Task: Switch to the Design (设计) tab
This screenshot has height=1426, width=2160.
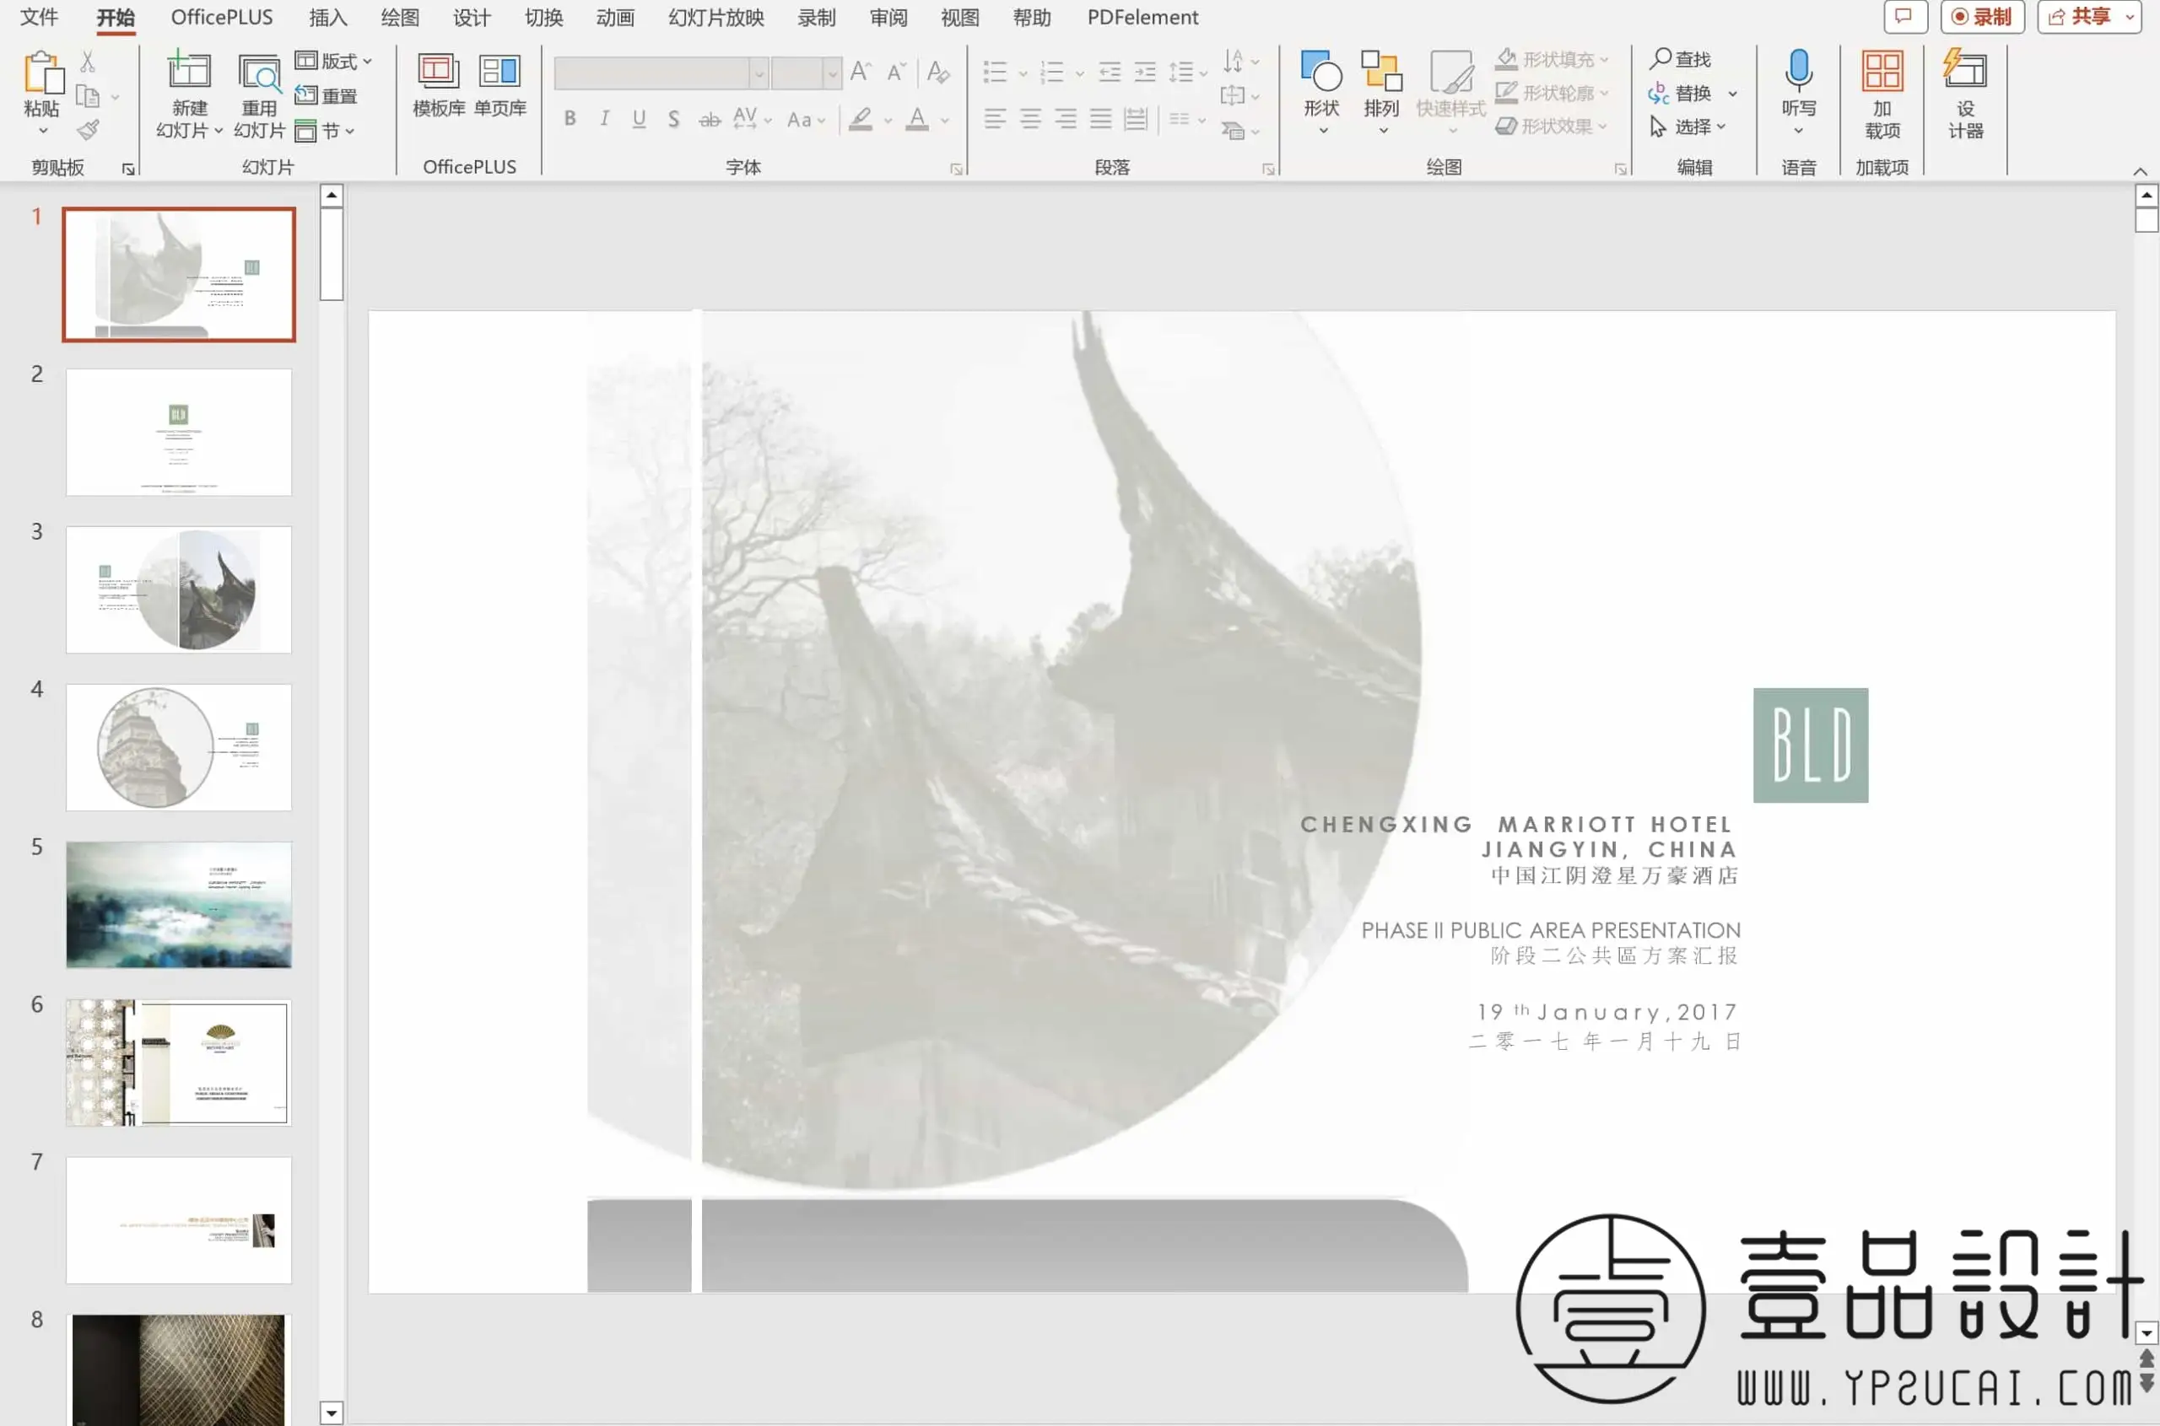Action: point(472,17)
